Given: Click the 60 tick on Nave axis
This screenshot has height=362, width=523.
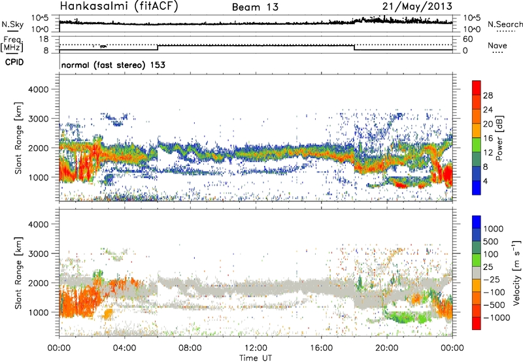Looking at the screenshot, I should [x=467, y=39].
